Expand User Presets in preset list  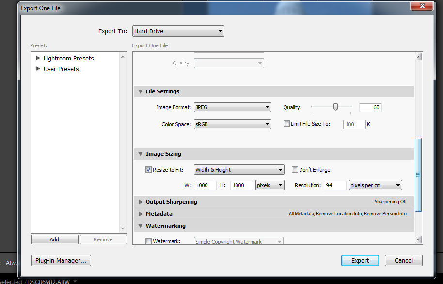[38, 69]
